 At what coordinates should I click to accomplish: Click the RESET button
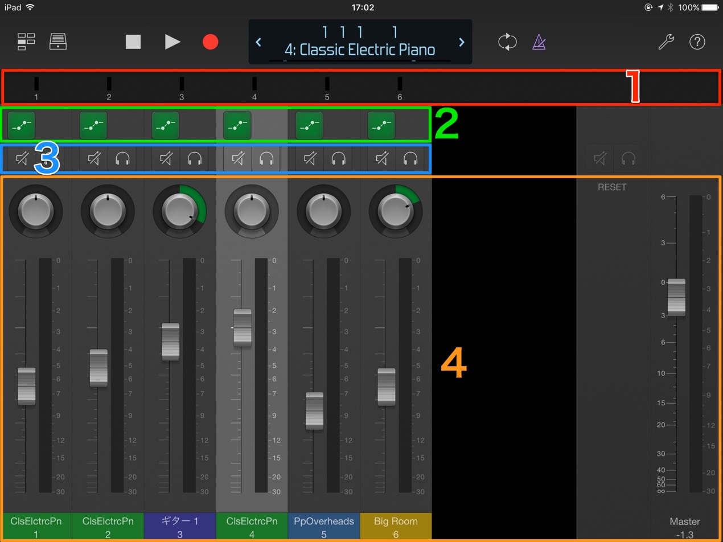(x=612, y=187)
